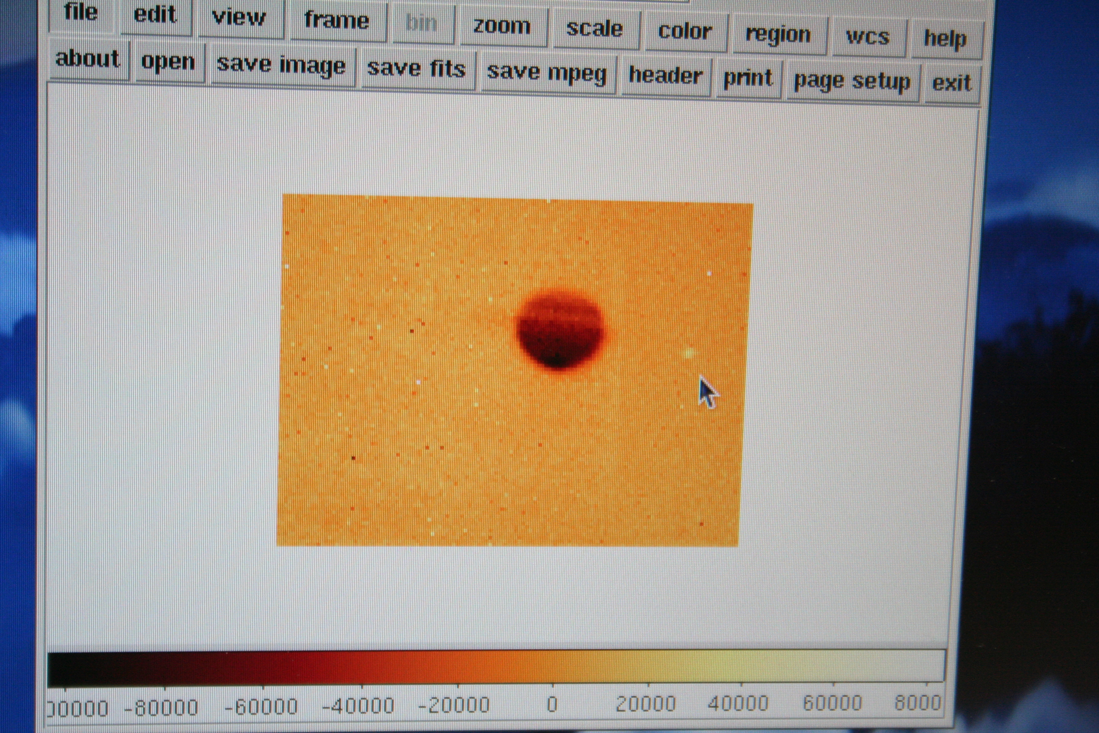Viewport: 1099px width, 733px height.
Task: Click the 60000 colorbar label
Action: pyautogui.click(x=832, y=703)
